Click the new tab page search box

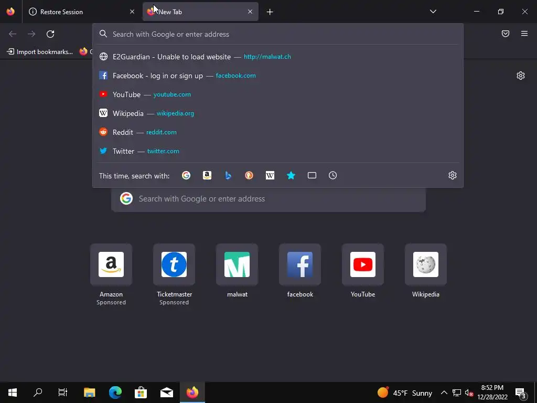click(268, 199)
